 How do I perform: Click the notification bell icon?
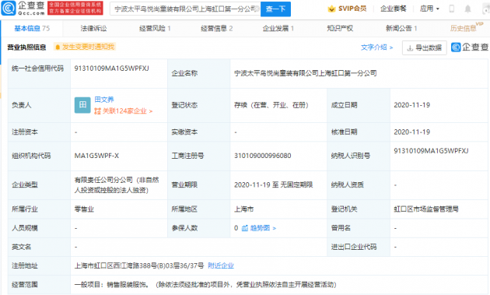(x=467, y=9)
